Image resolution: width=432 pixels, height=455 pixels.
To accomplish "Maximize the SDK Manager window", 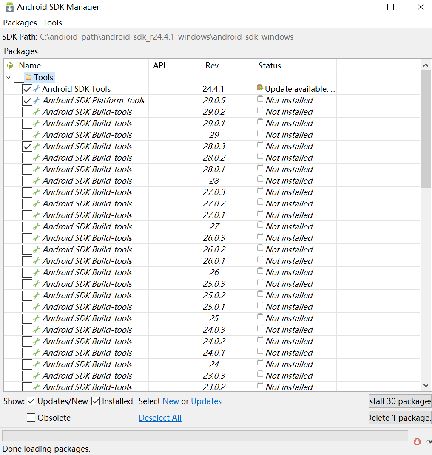I will coord(390,7).
